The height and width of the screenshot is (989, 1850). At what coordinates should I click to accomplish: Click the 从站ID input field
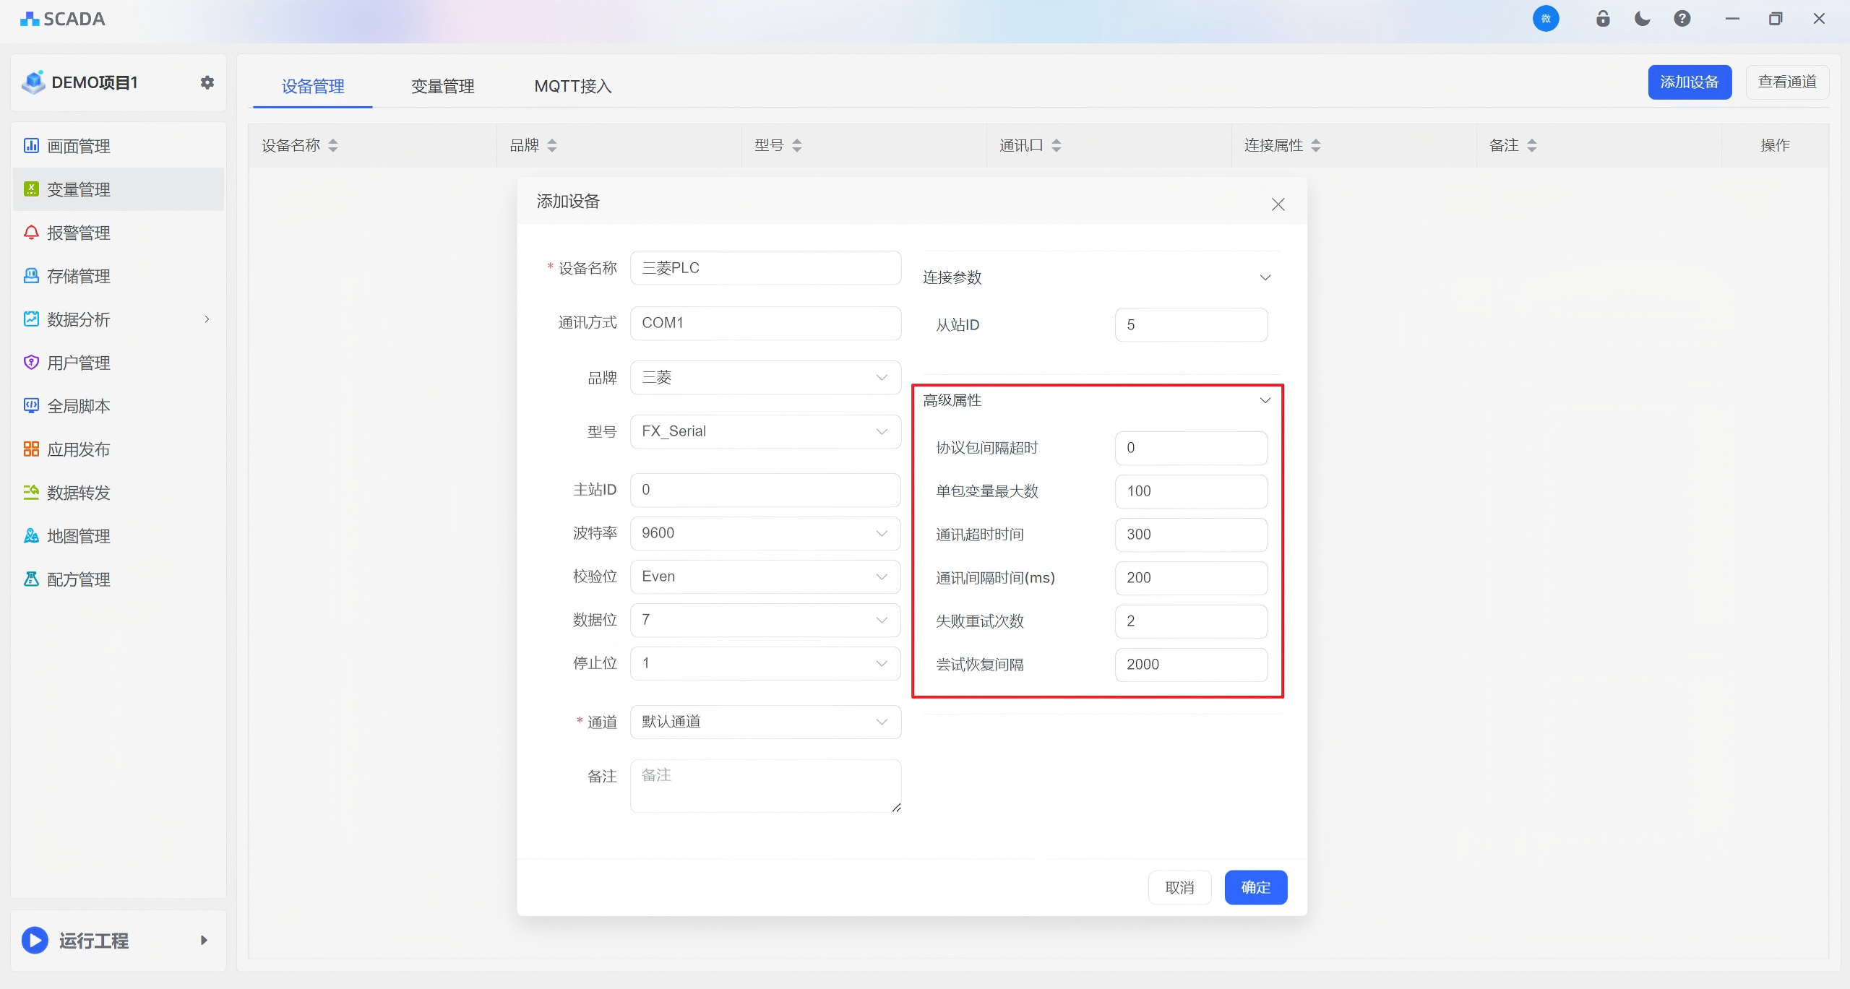point(1190,325)
